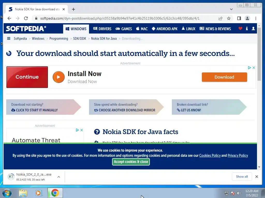Reload the Softpedia page
Image resolution: width=265 pixels, height=198 pixels.
(x=26, y=18)
